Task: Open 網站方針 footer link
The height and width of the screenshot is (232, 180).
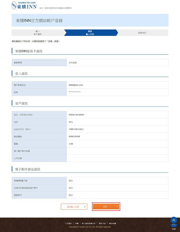Action: 102,224
